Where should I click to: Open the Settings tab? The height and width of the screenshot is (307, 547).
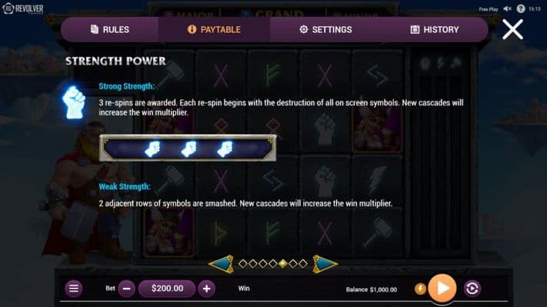[325, 30]
